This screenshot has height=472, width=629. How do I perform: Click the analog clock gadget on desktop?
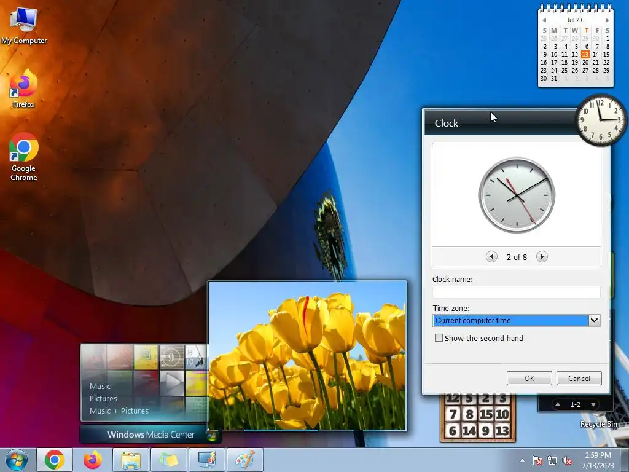pyautogui.click(x=600, y=120)
